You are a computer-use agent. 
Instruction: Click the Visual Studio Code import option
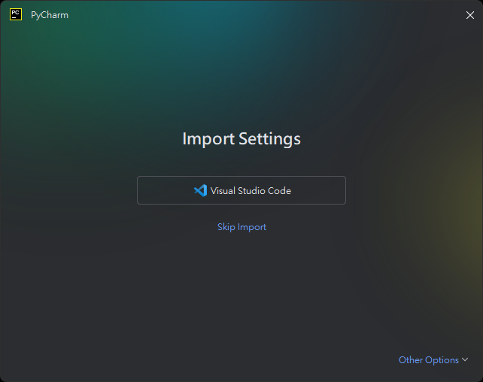click(x=241, y=190)
